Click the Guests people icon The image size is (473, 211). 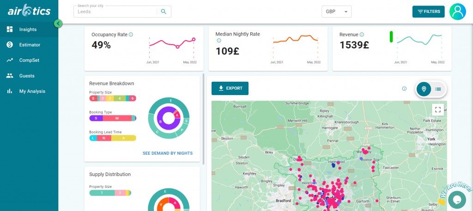click(x=10, y=76)
